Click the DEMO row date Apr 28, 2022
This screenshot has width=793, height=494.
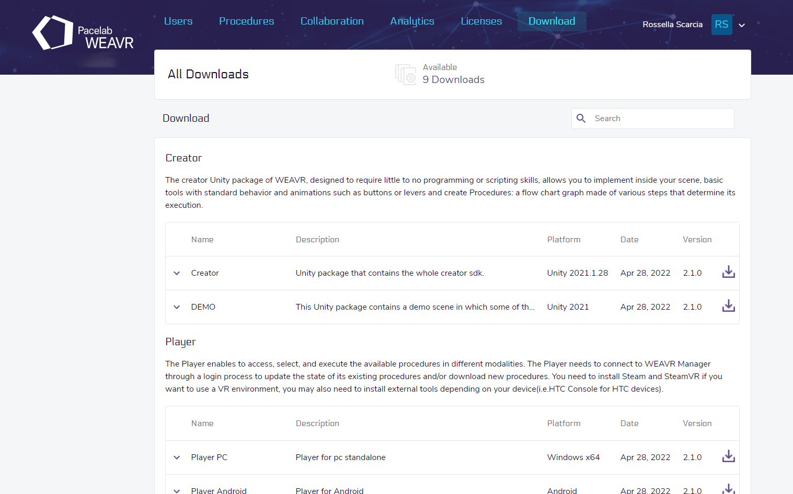click(x=645, y=307)
